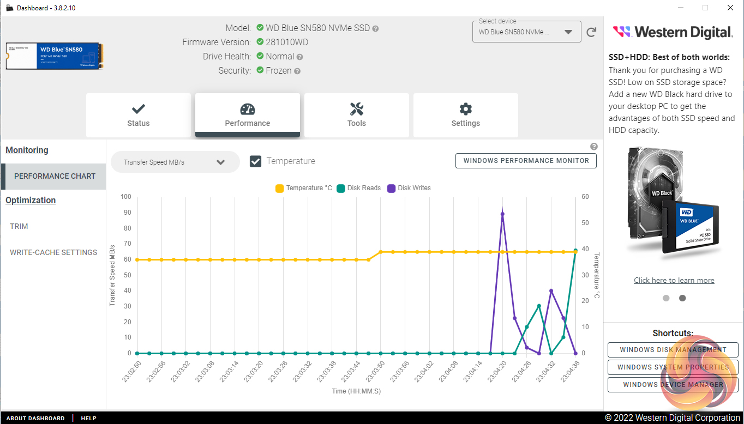744x424 pixels.
Task: Select TRIM in Optimization sidebar
Action: click(19, 226)
